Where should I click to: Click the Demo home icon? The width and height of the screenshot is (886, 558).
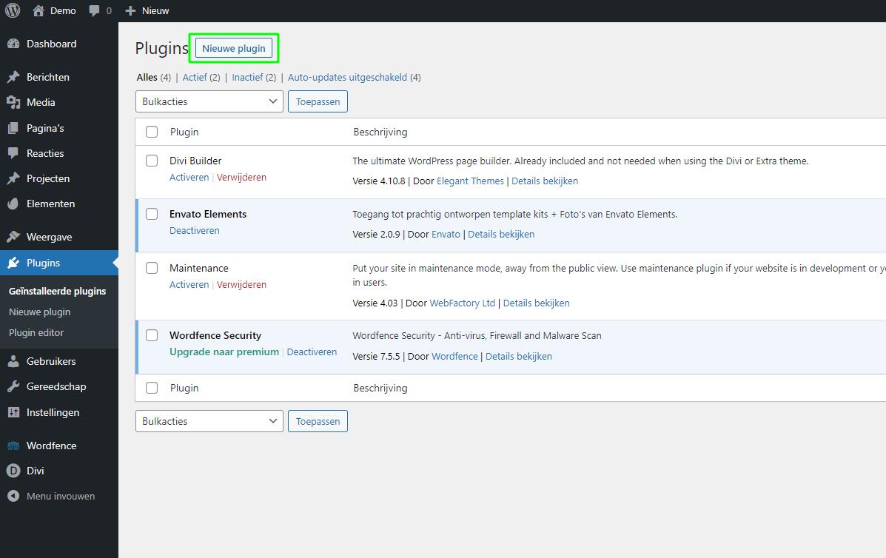click(x=38, y=10)
